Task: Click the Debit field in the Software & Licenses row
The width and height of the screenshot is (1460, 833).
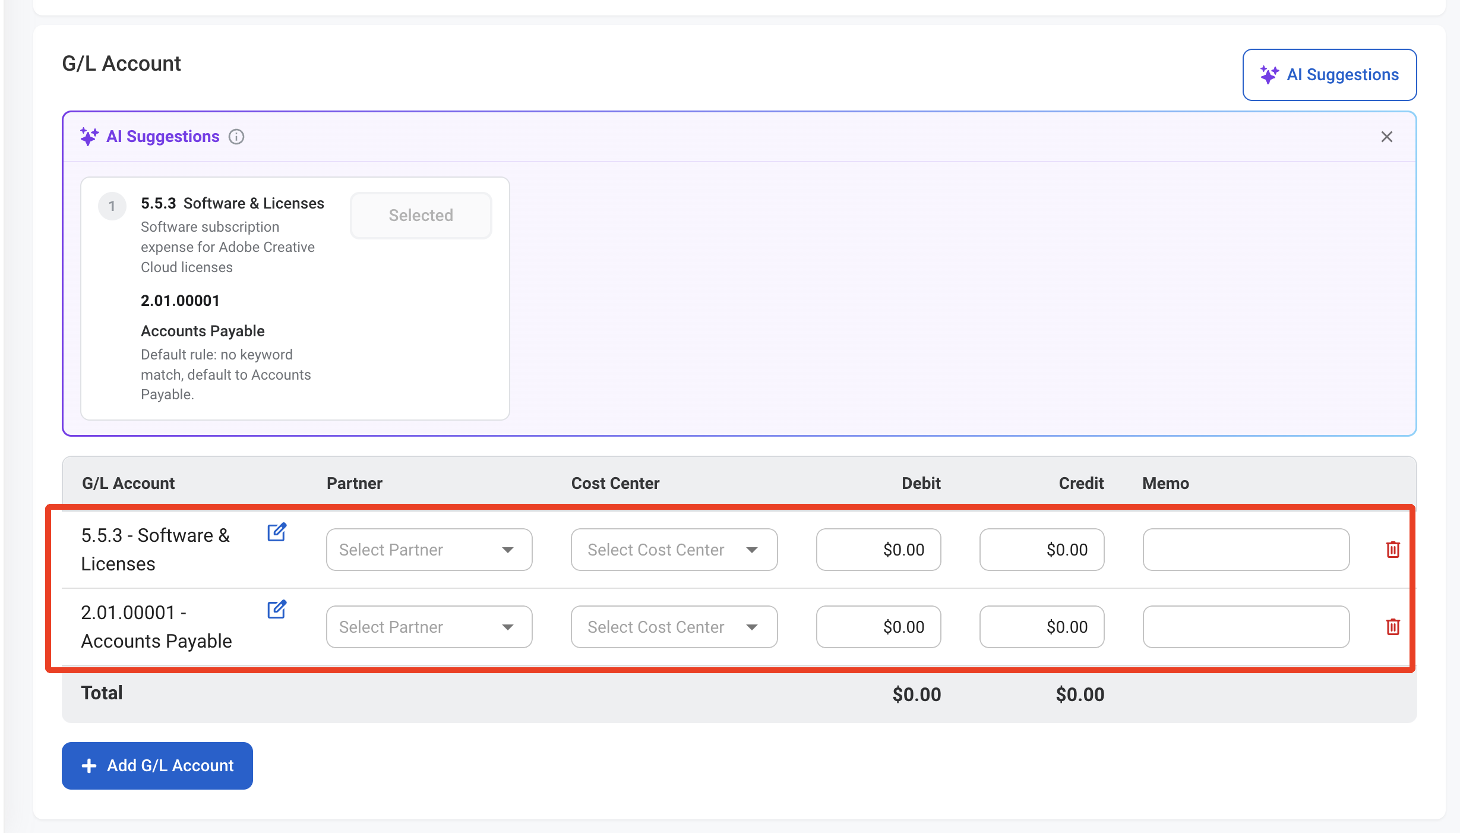Action: [x=878, y=550]
